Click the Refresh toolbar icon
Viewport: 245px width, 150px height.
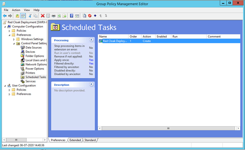coord(59,16)
